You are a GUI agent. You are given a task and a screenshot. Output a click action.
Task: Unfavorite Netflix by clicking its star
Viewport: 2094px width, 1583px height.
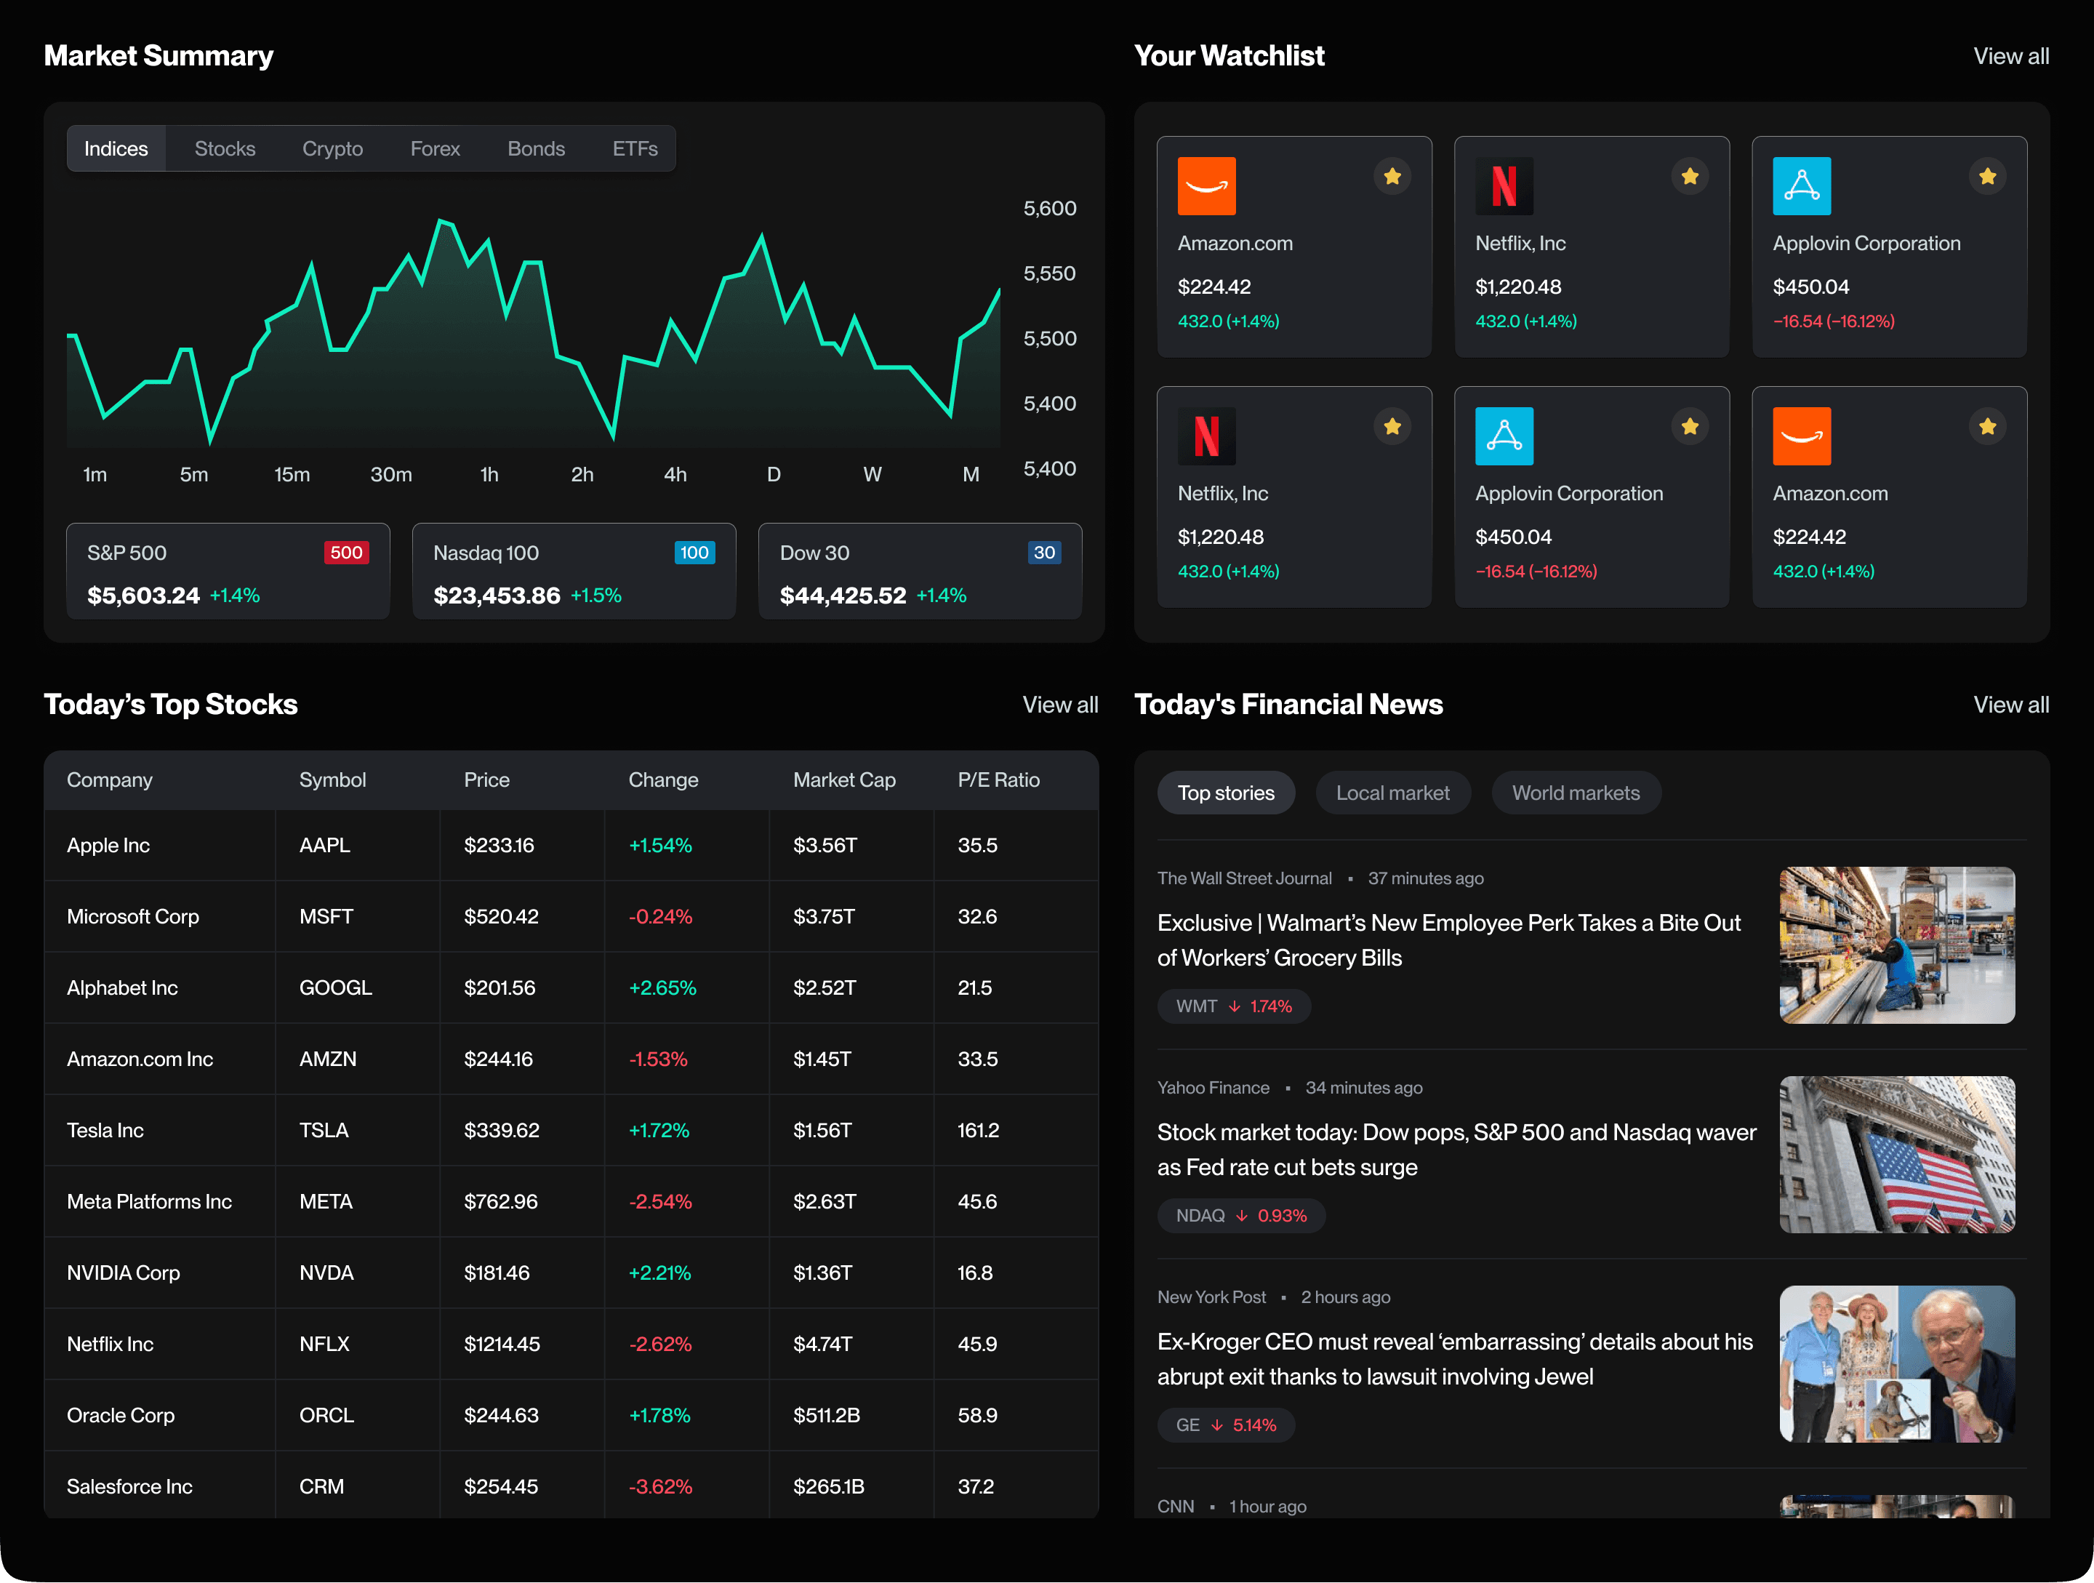[x=1690, y=175]
